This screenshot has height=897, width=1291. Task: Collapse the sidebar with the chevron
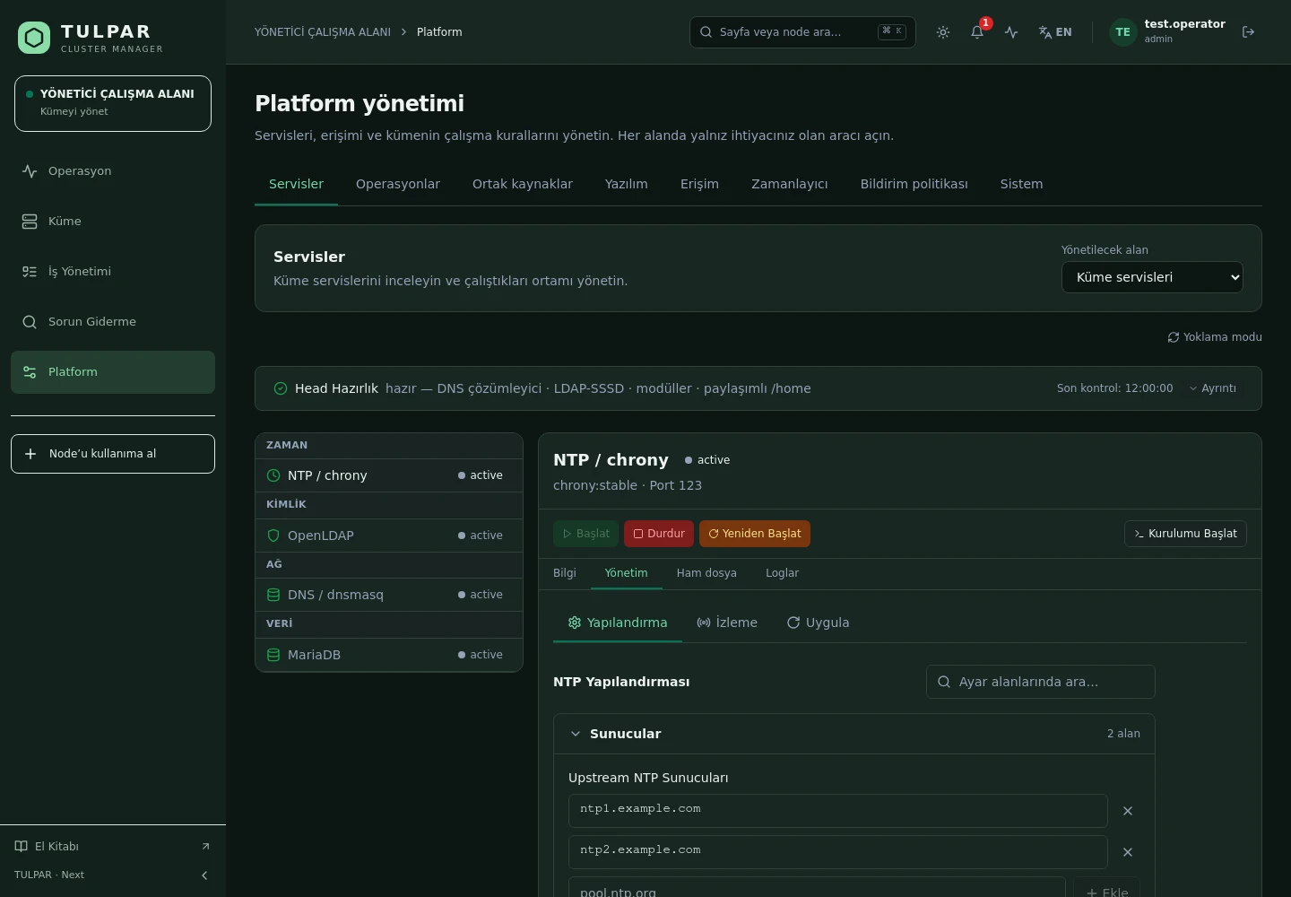tap(204, 875)
